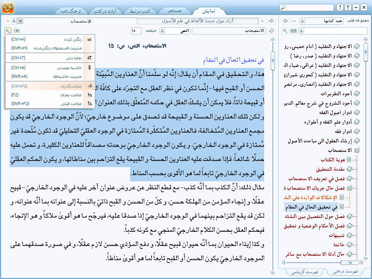The image size is (372, 279).
Task: Expand تنبيهات node
Action: click(349, 235)
